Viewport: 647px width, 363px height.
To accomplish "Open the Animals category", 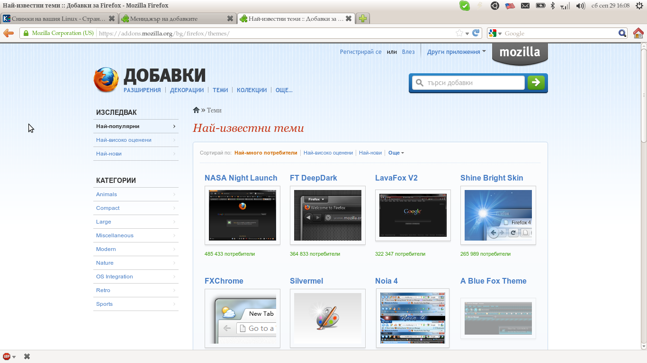I will (x=136, y=194).
